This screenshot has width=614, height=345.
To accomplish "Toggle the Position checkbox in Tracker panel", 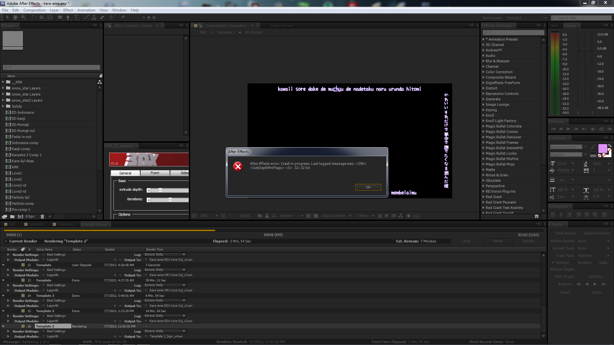I will [553, 263].
